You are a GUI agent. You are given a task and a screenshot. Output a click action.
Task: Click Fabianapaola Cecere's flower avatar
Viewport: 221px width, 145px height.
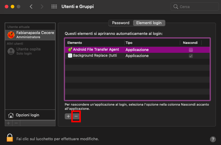pyautogui.click(x=11, y=35)
